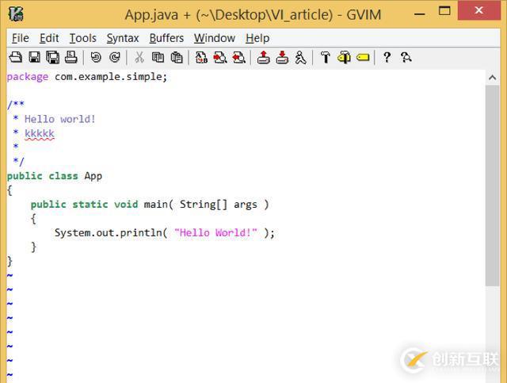Click the Save All files icon

(x=53, y=57)
